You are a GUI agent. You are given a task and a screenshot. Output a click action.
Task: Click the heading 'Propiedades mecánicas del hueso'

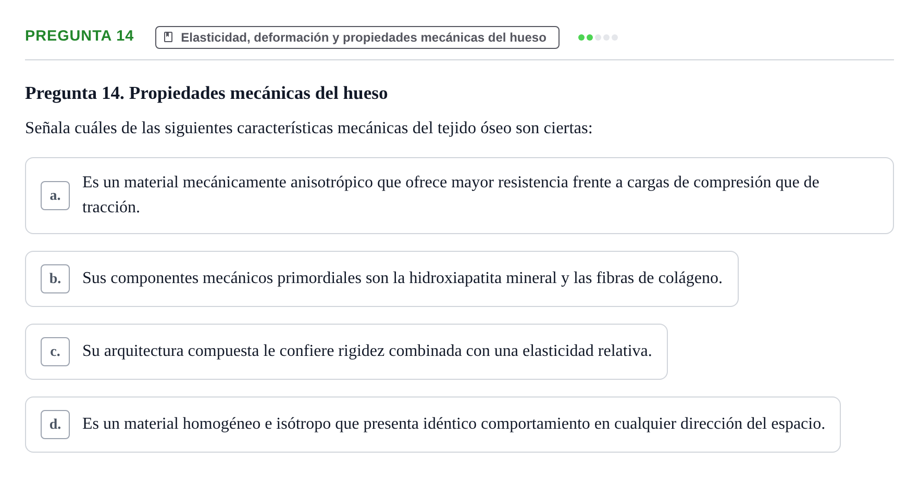258,93
